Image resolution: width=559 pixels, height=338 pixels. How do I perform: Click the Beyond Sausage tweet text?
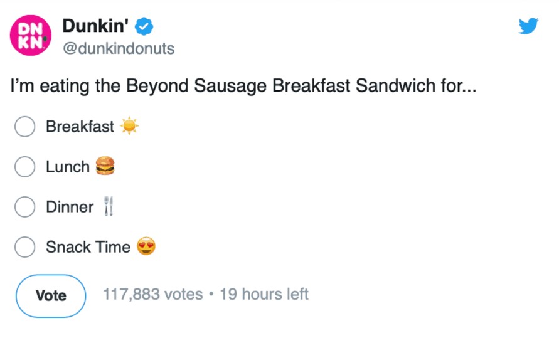click(243, 86)
